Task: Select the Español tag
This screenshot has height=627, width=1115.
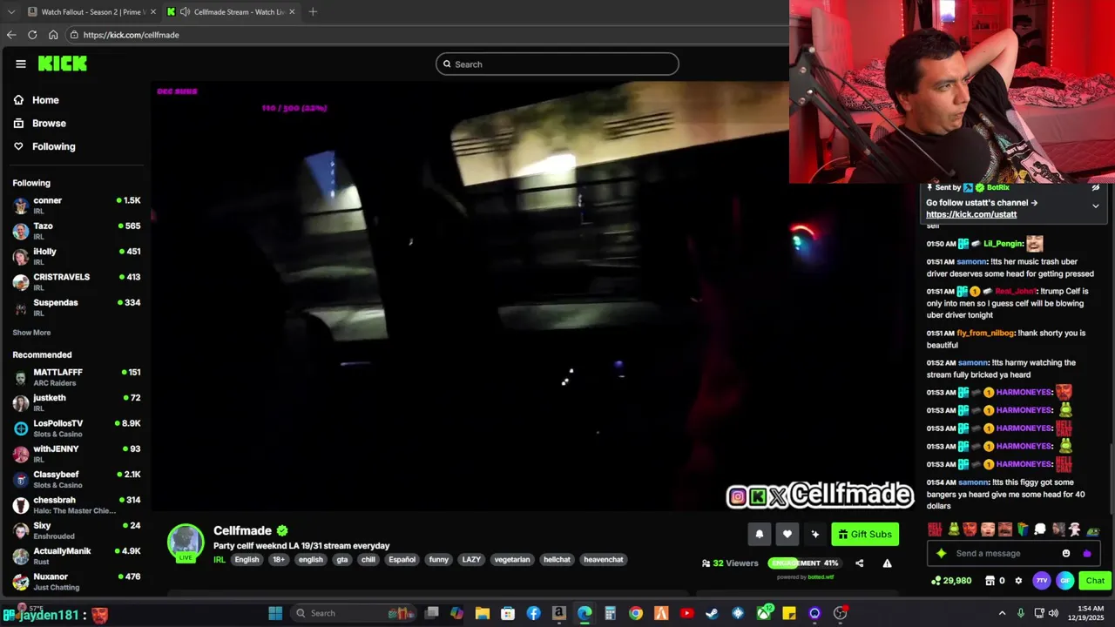Action: click(x=402, y=559)
